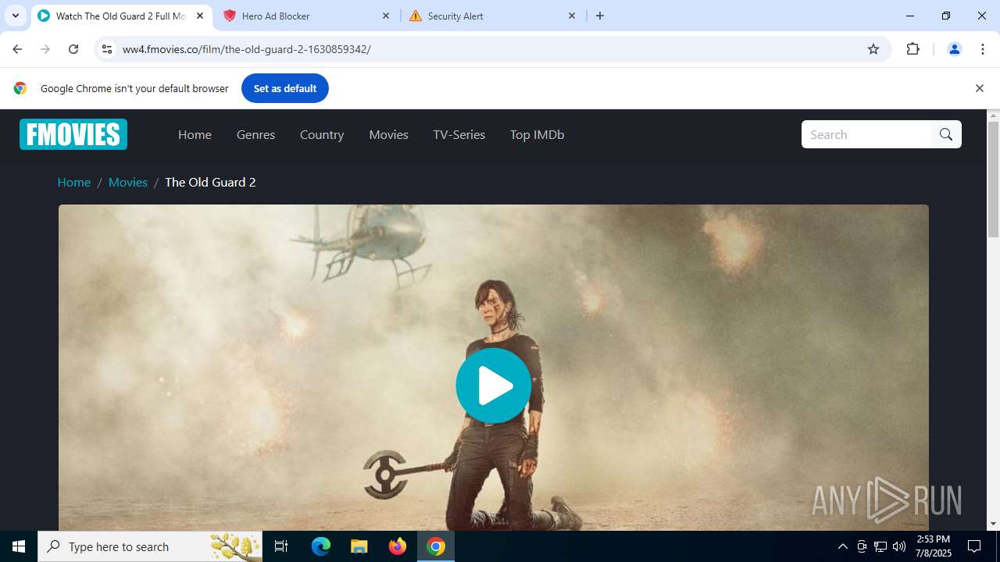Screen dimensions: 1000x562
Task: Close the Hero Ad Blocker tab
Action: pos(386,16)
